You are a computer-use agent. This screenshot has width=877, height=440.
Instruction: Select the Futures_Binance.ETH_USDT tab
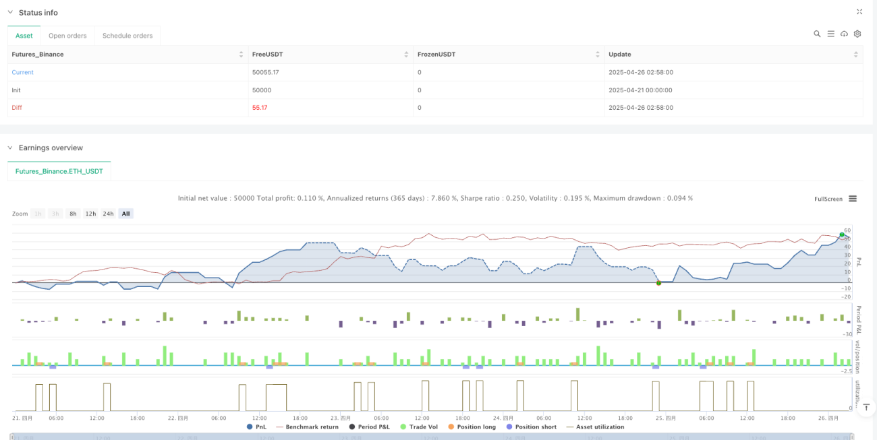[x=59, y=172]
